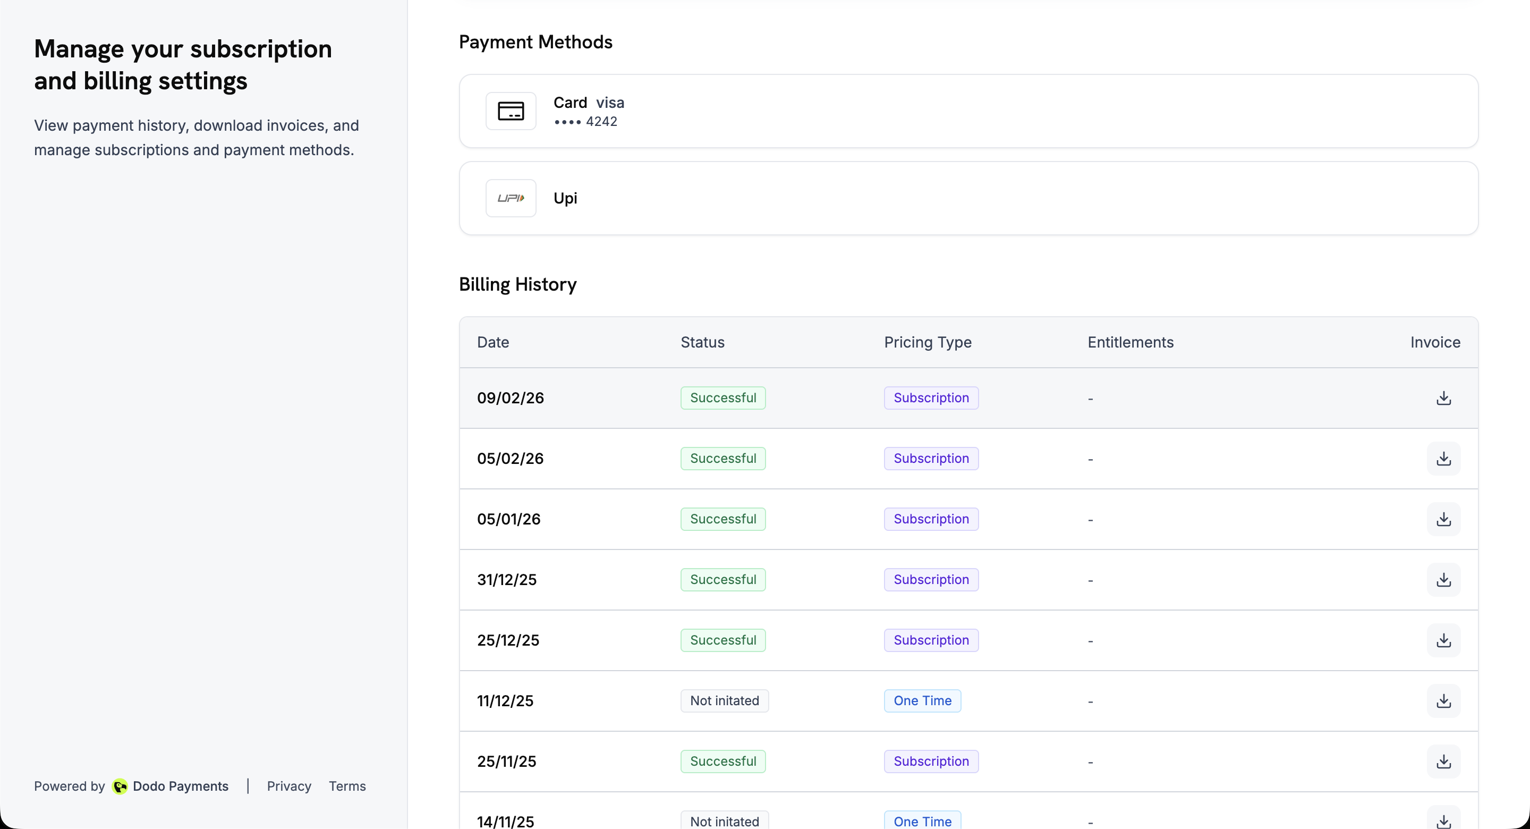The height and width of the screenshot is (829, 1530).
Task: Download the invoice for 11/12/25
Action: point(1443,700)
